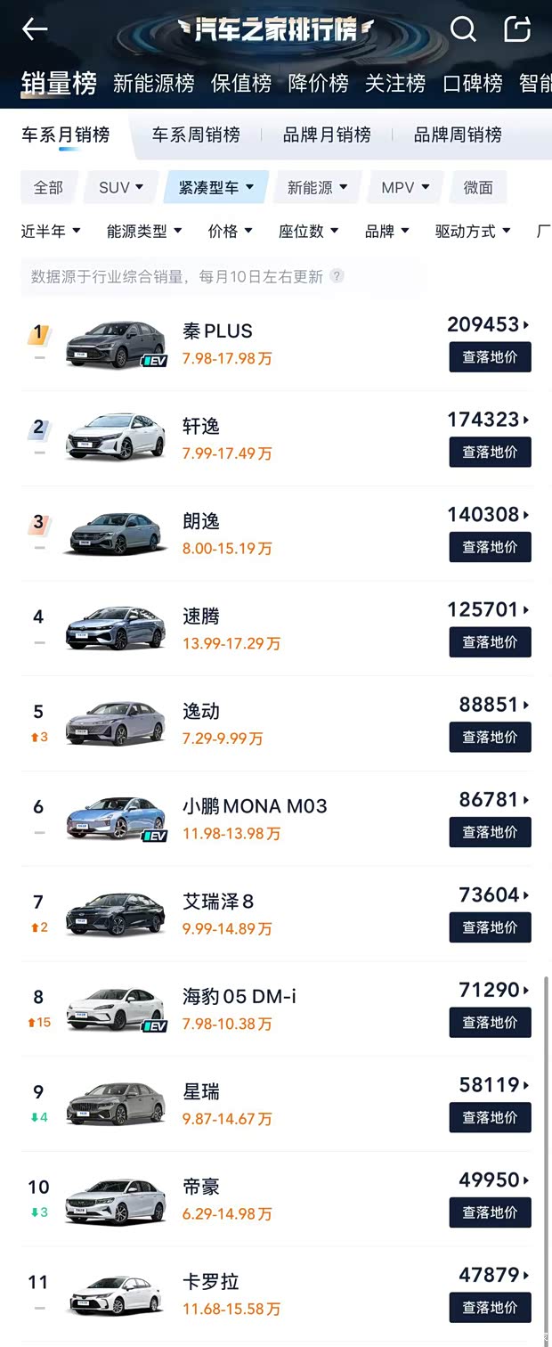Select the 微面 category chip
This screenshot has width=552, height=1347.
(x=482, y=187)
